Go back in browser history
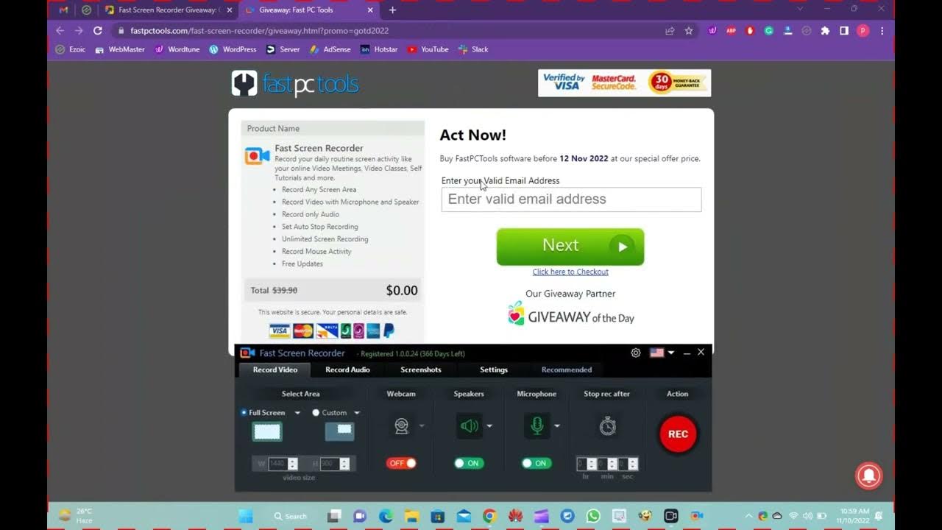Screen dimensions: 942x530 click(60, 31)
